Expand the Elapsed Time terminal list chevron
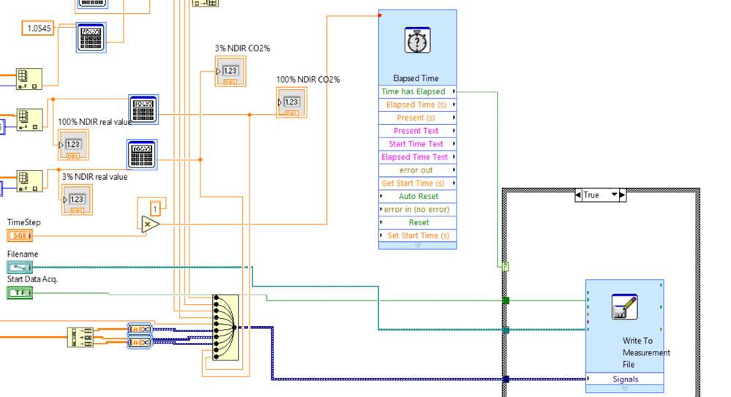This screenshot has height=397, width=731. 418,245
